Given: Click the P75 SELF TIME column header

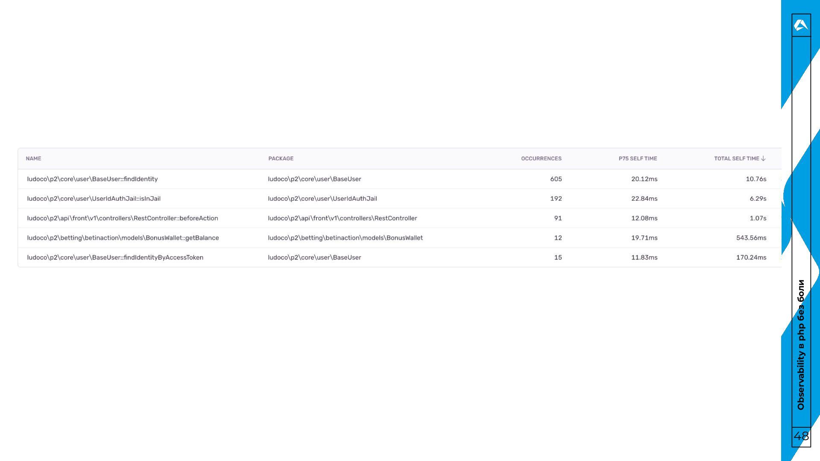Looking at the screenshot, I should point(638,158).
